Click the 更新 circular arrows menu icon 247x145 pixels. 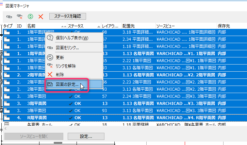(50, 57)
